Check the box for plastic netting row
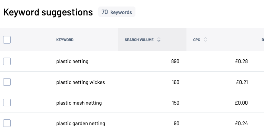This screenshot has height=130, width=264. coord(7,61)
